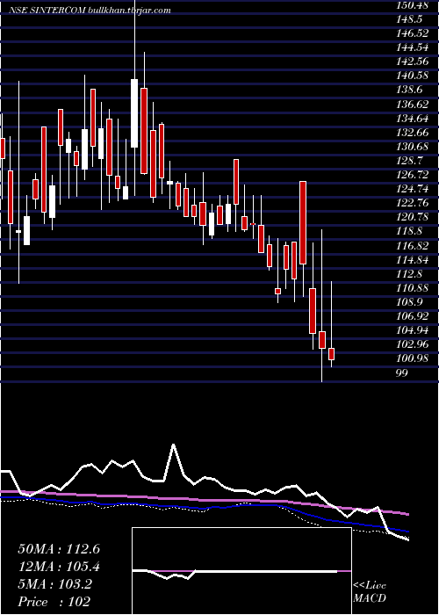Click the 106.92 price level
The width and height of the screenshot is (439, 615).
tap(413, 316)
